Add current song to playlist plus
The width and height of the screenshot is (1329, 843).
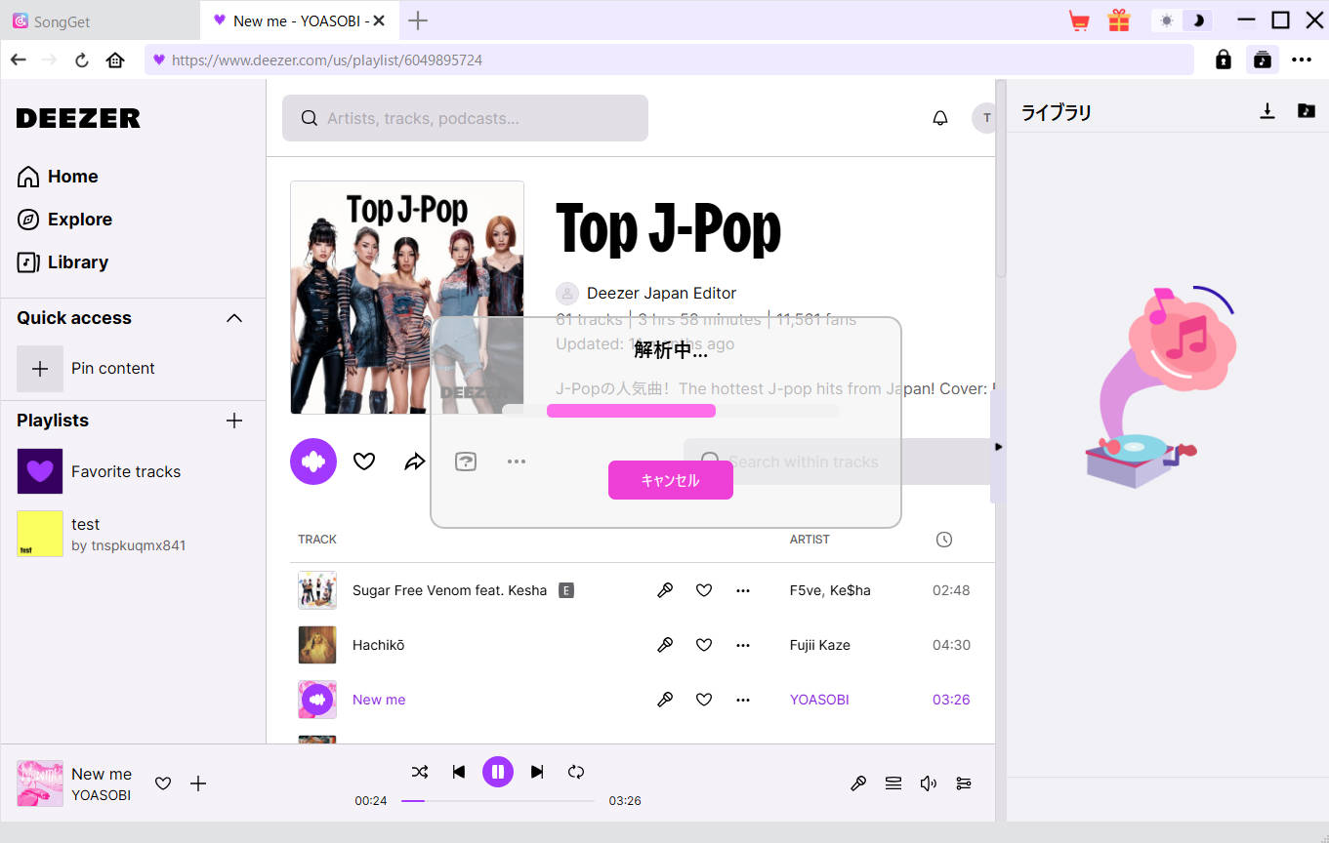[x=198, y=783]
